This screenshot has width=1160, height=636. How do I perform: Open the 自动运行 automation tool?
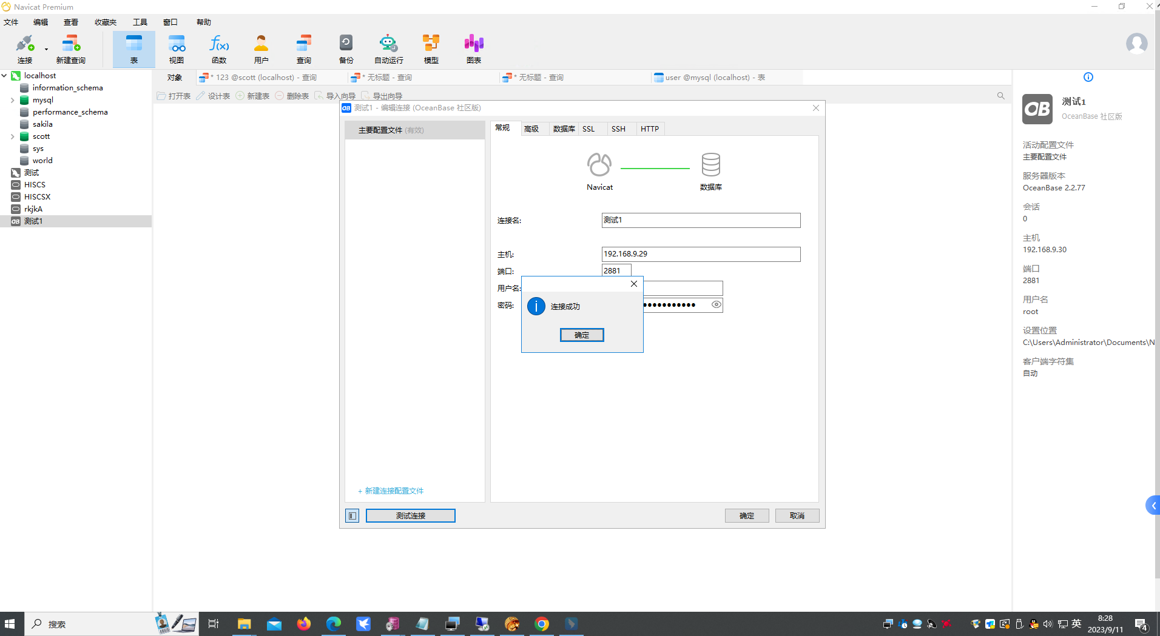coord(389,49)
